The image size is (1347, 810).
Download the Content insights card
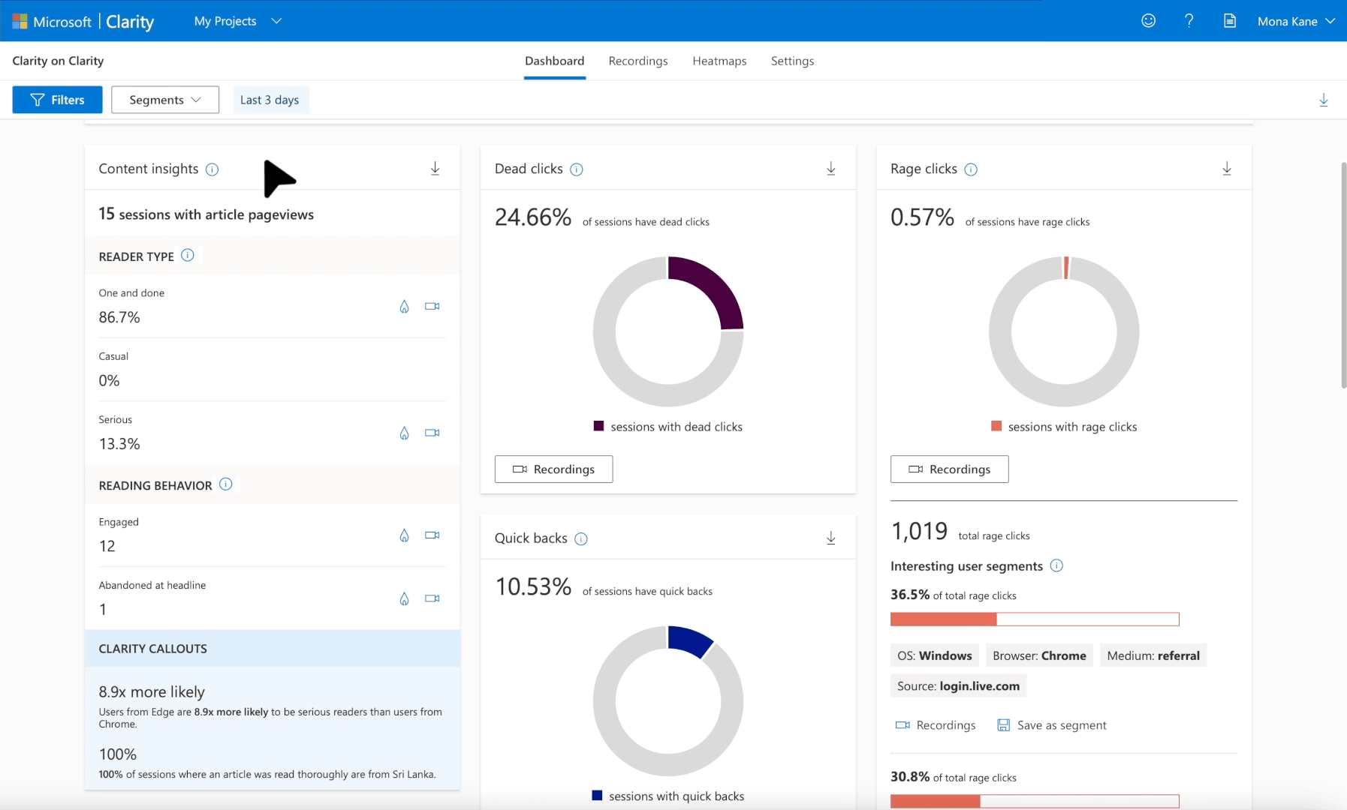pyautogui.click(x=435, y=169)
